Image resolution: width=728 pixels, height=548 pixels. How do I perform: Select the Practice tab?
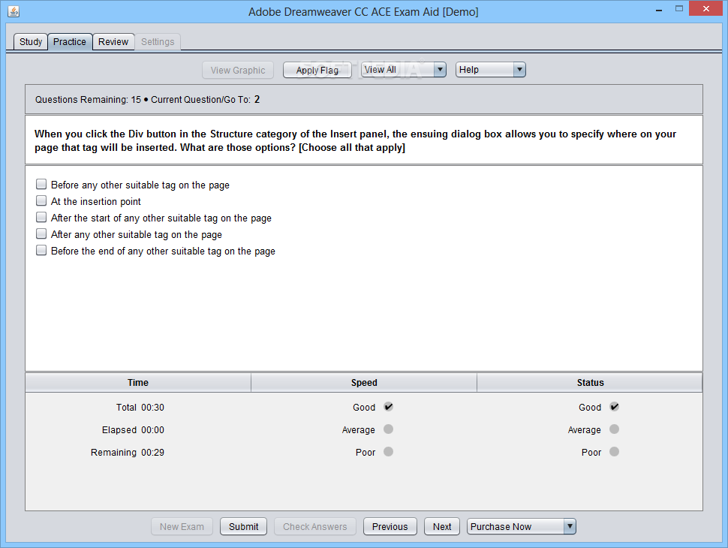click(70, 42)
